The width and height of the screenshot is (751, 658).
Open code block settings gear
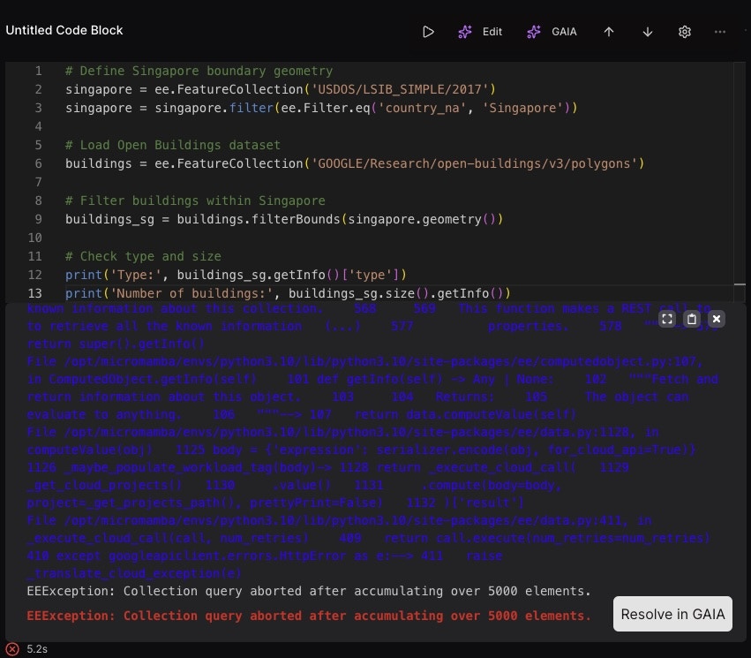click(x=684, y=32)
